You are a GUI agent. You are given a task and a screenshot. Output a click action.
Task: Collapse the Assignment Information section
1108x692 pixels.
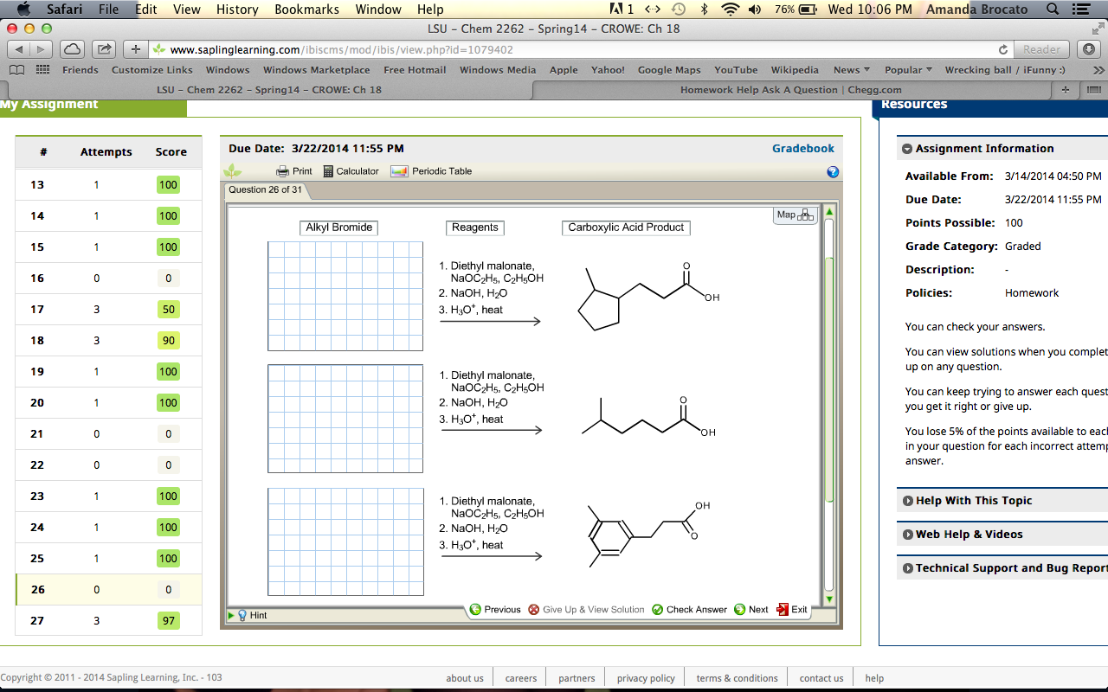[907, 149]
